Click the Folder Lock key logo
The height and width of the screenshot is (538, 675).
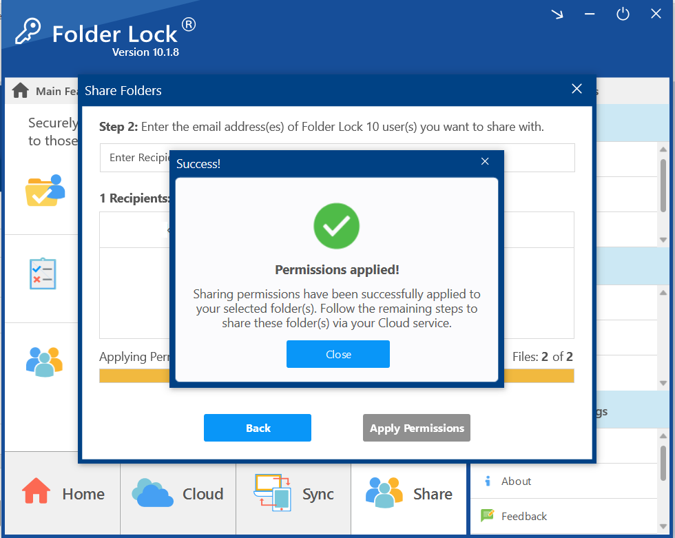pyautogui.click(x=28, y=31)
